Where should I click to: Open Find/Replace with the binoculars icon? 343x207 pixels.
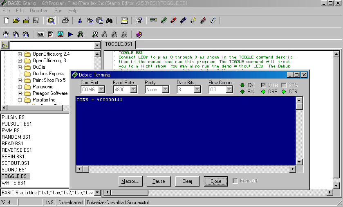(x=110, y=21)
